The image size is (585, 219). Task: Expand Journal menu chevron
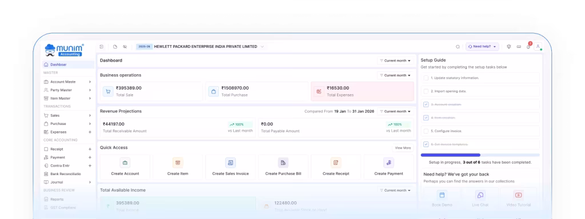90,182
